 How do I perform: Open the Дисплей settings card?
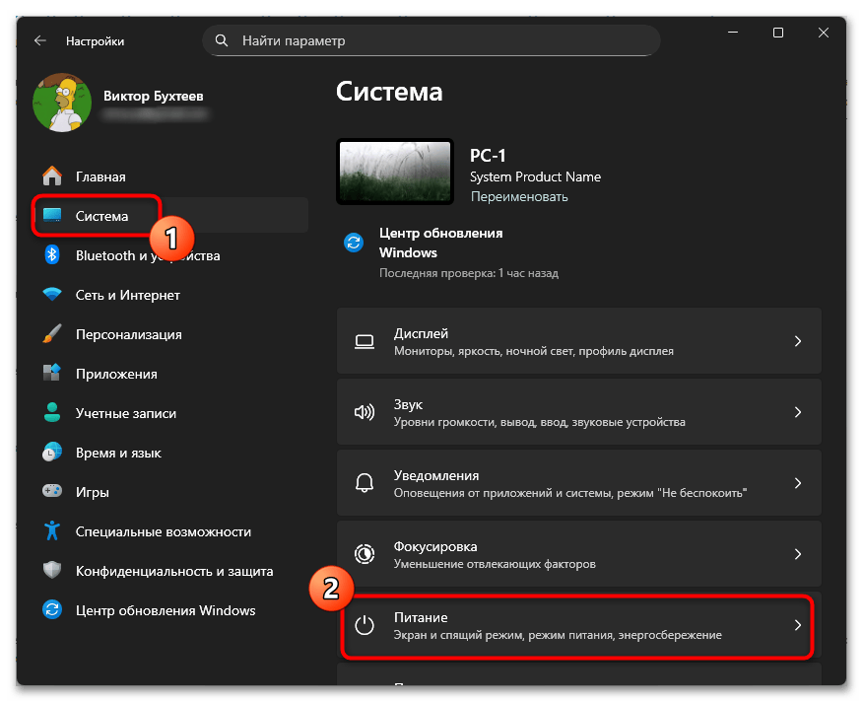coord(579,341)
